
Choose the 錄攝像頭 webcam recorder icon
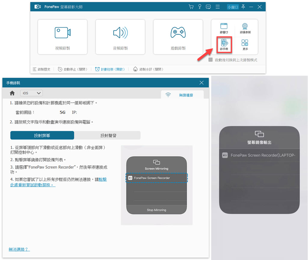pos(245,28)
